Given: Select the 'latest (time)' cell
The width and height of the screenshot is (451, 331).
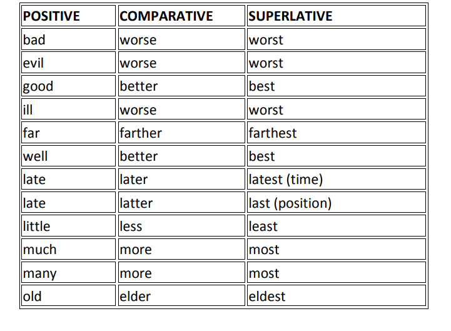Looking at the screenshot, I should point(285,180).
